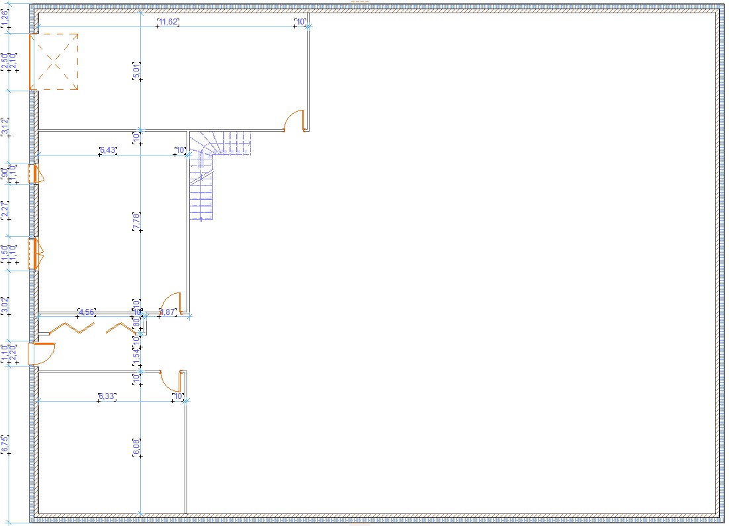Click the 1,54 vertical dimension text
Viewport: 729px width, 526px height.
[137, 354]
